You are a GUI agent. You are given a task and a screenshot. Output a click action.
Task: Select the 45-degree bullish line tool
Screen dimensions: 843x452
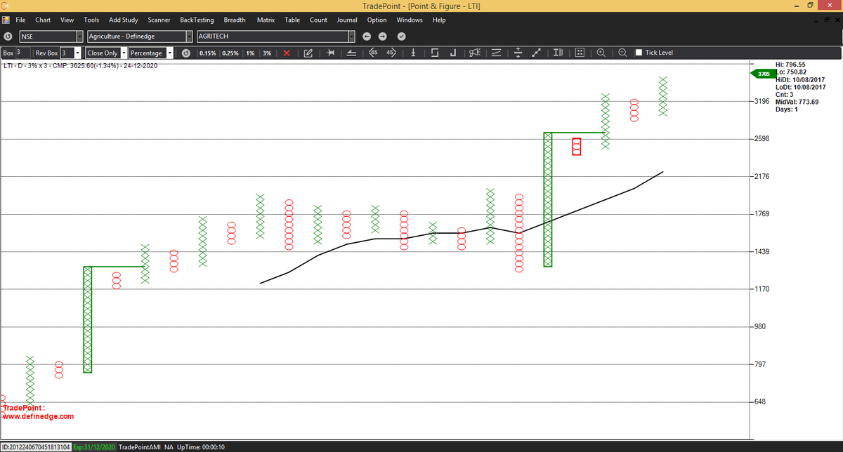pyautogui.click(x=391, y=53)
